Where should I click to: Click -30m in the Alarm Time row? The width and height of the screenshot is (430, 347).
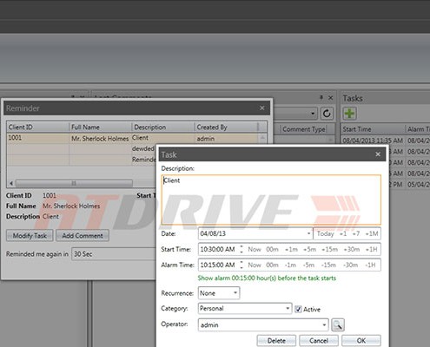(350, 265)
